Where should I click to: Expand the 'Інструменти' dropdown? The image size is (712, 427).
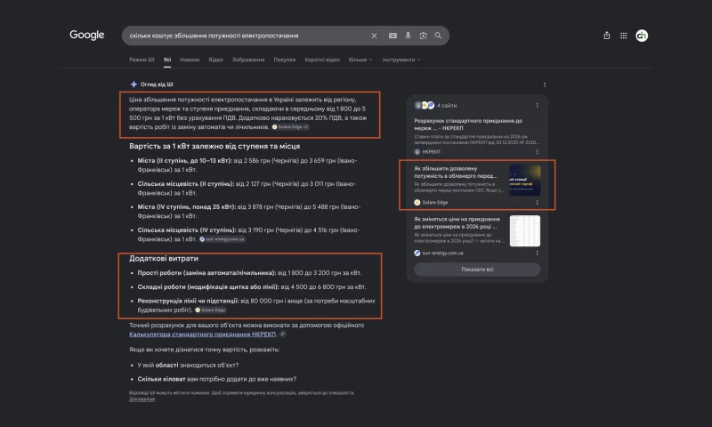[401, 60]
